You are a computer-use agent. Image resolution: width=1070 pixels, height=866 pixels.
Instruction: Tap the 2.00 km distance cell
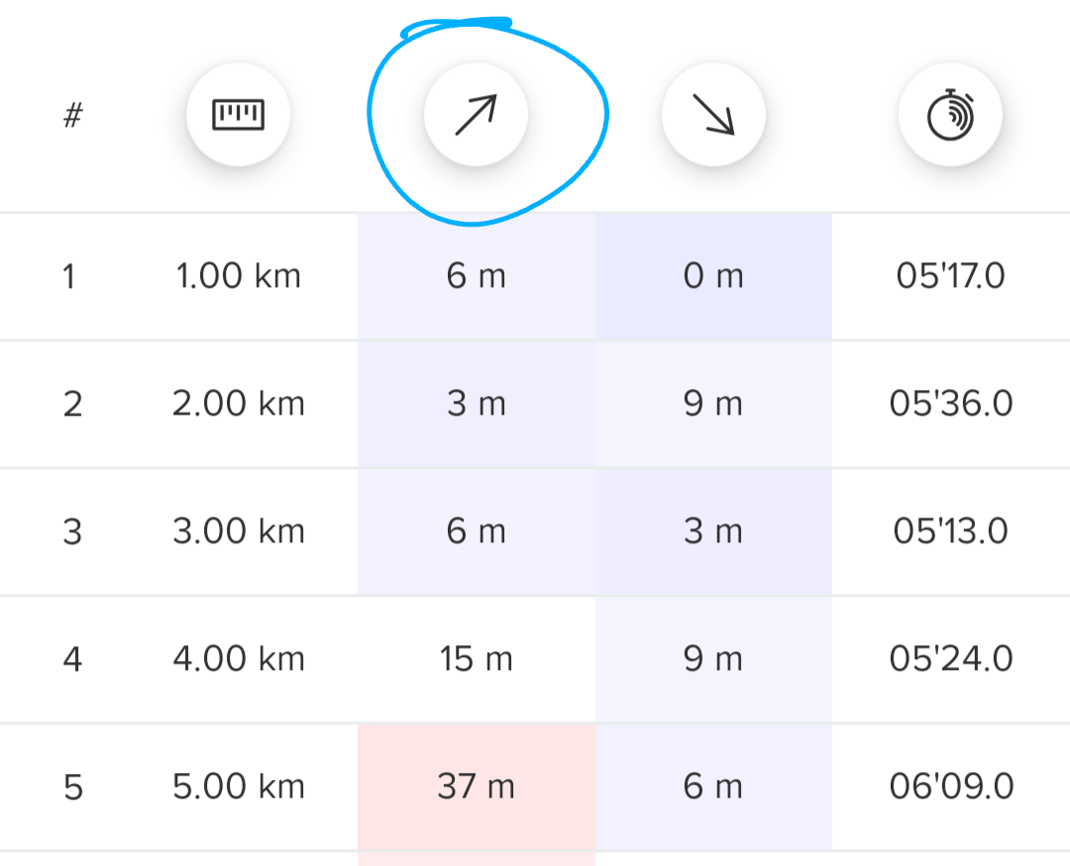click(x=238, y=404)
